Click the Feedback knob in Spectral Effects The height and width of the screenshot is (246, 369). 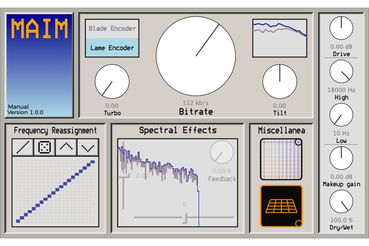[222, 152]
